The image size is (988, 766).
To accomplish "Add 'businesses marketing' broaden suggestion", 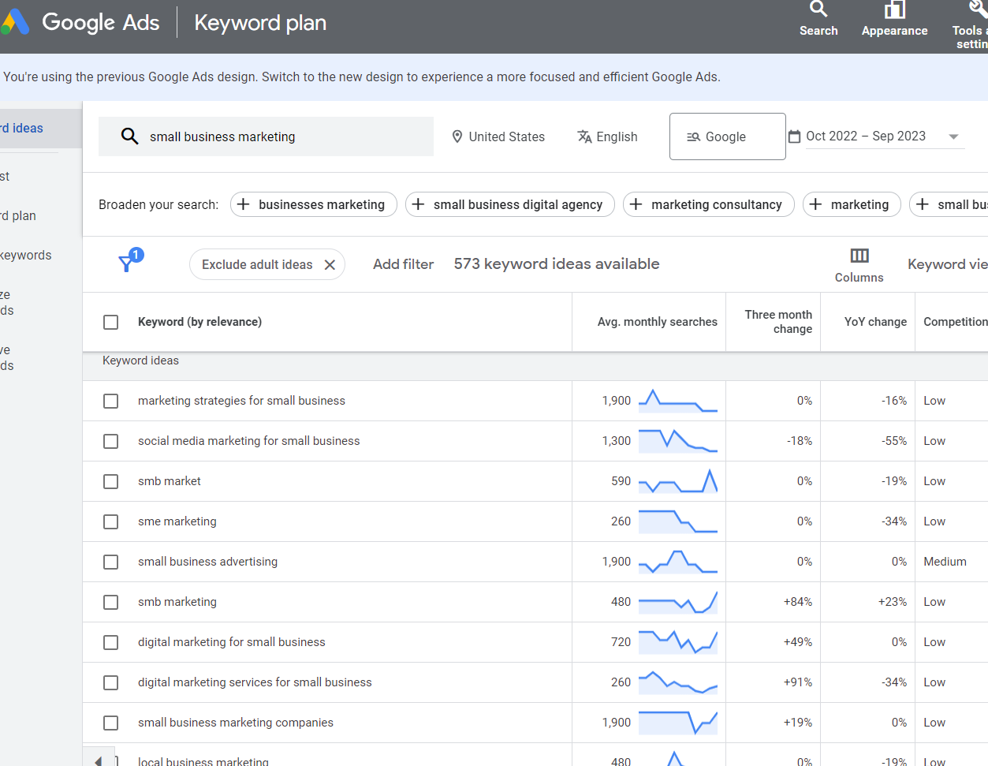I will [314, 204].
